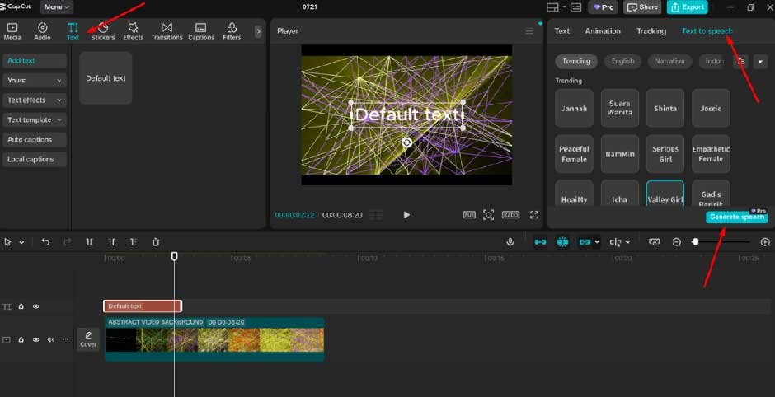Switch to the Animation tab
Screen dimensions: 775x397
click(x=603, y=31)
